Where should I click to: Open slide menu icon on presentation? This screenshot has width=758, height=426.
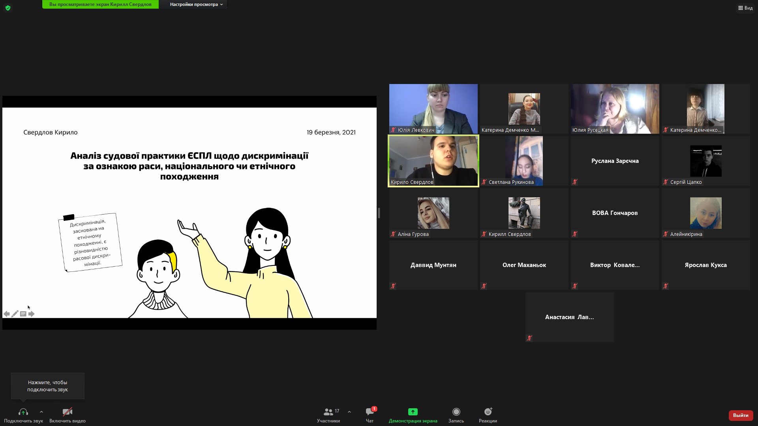click(23, 314)
